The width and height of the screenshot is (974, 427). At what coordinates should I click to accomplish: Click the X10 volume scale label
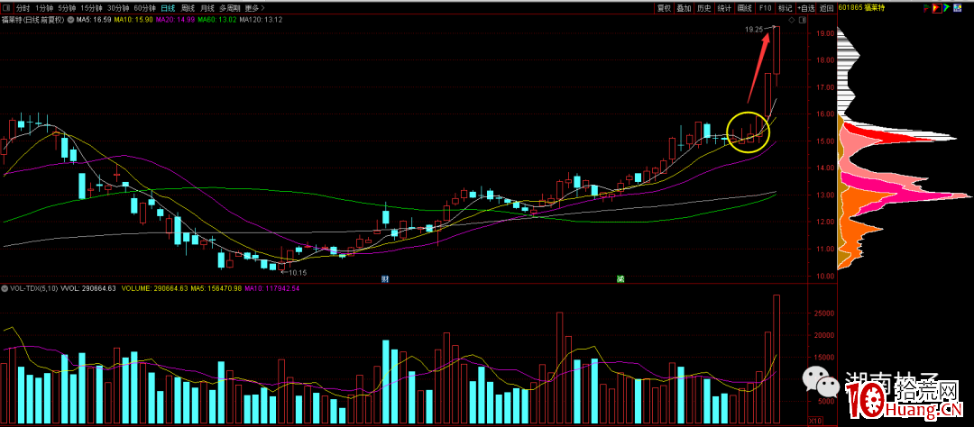pos(814,421)
